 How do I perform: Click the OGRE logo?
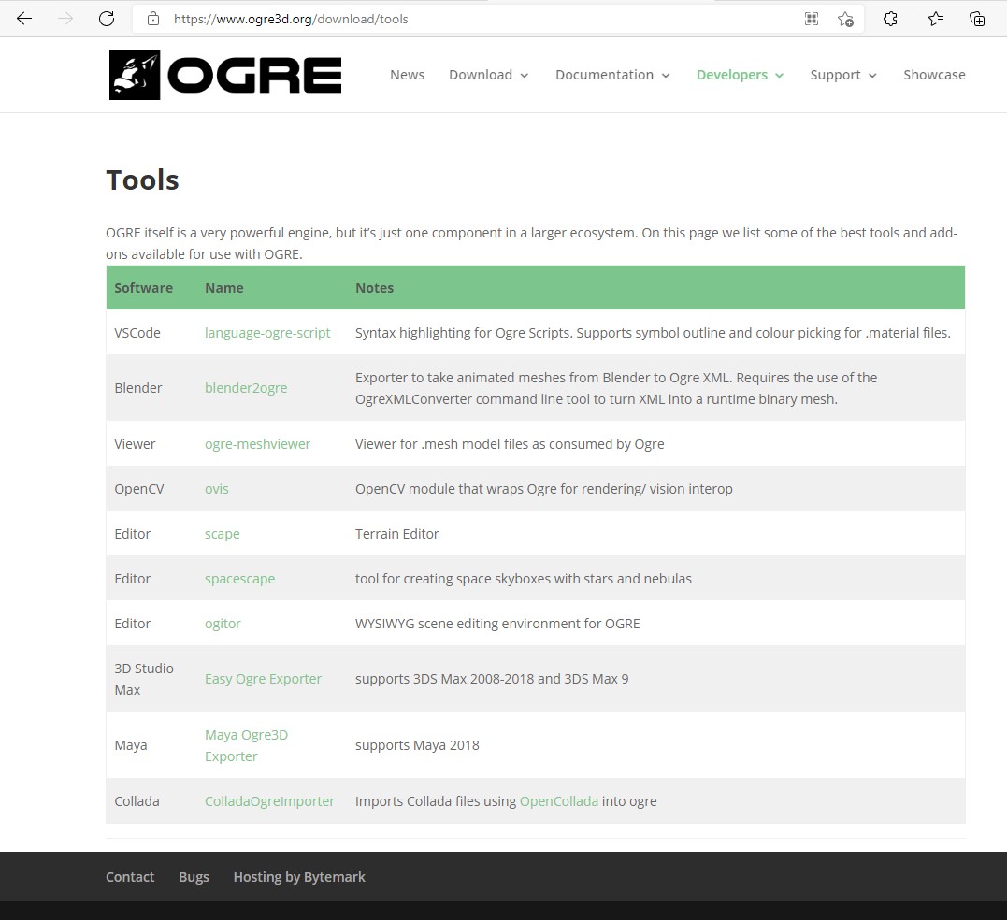coord(225,75)
